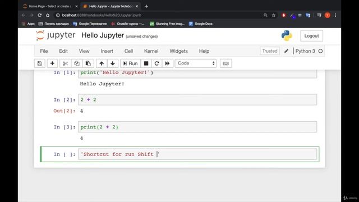Go back in browser history
The image size is (359, 202).
pos(24,15)
